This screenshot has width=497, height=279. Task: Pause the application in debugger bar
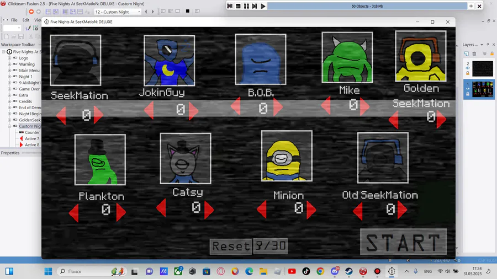246,6
